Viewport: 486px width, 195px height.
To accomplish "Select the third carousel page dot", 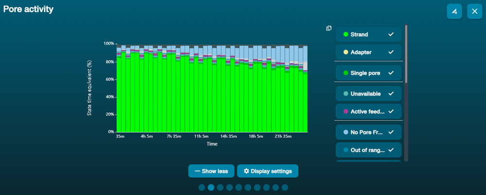I will pyautogui.click(x=220, y=188).
